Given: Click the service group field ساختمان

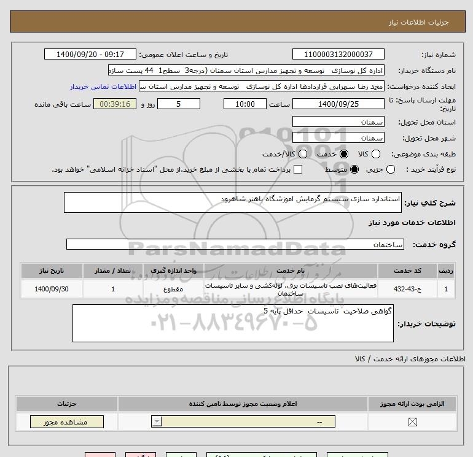Looking at the screenshot, I should [x=235, y=244].
